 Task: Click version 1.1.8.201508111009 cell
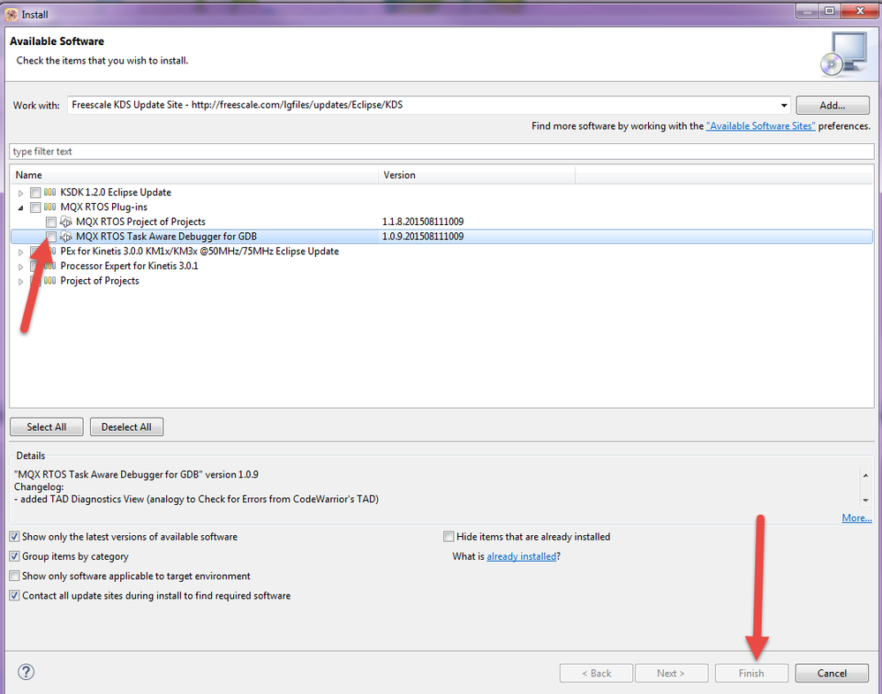pos(423,222)
